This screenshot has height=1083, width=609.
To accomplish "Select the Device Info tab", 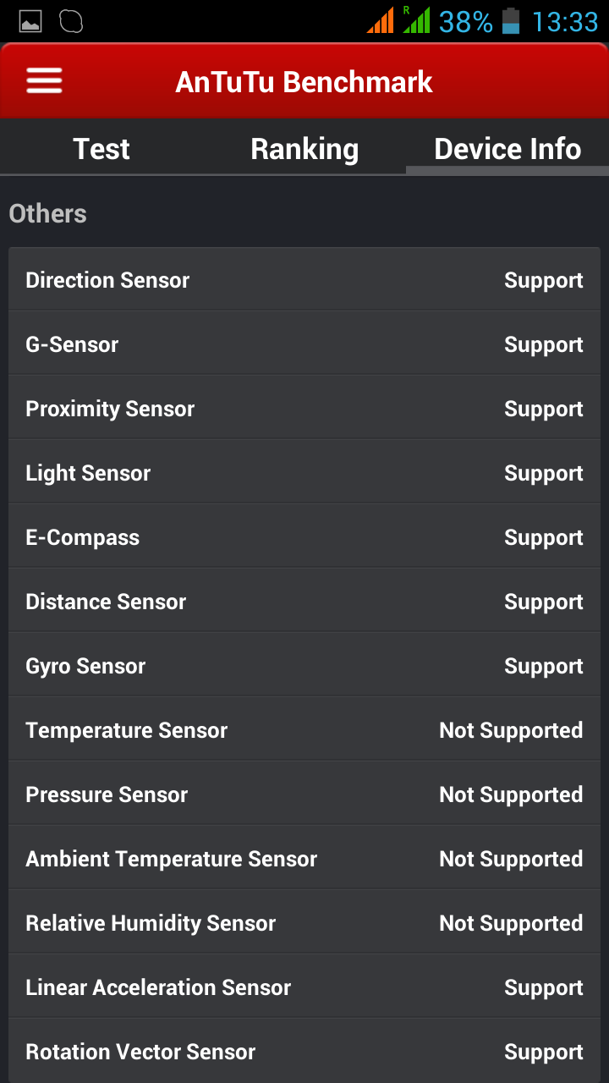I will 507,149.
